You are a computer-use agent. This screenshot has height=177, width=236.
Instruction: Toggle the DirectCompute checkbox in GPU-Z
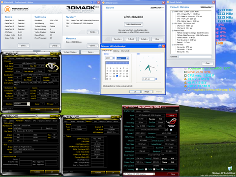162,169
